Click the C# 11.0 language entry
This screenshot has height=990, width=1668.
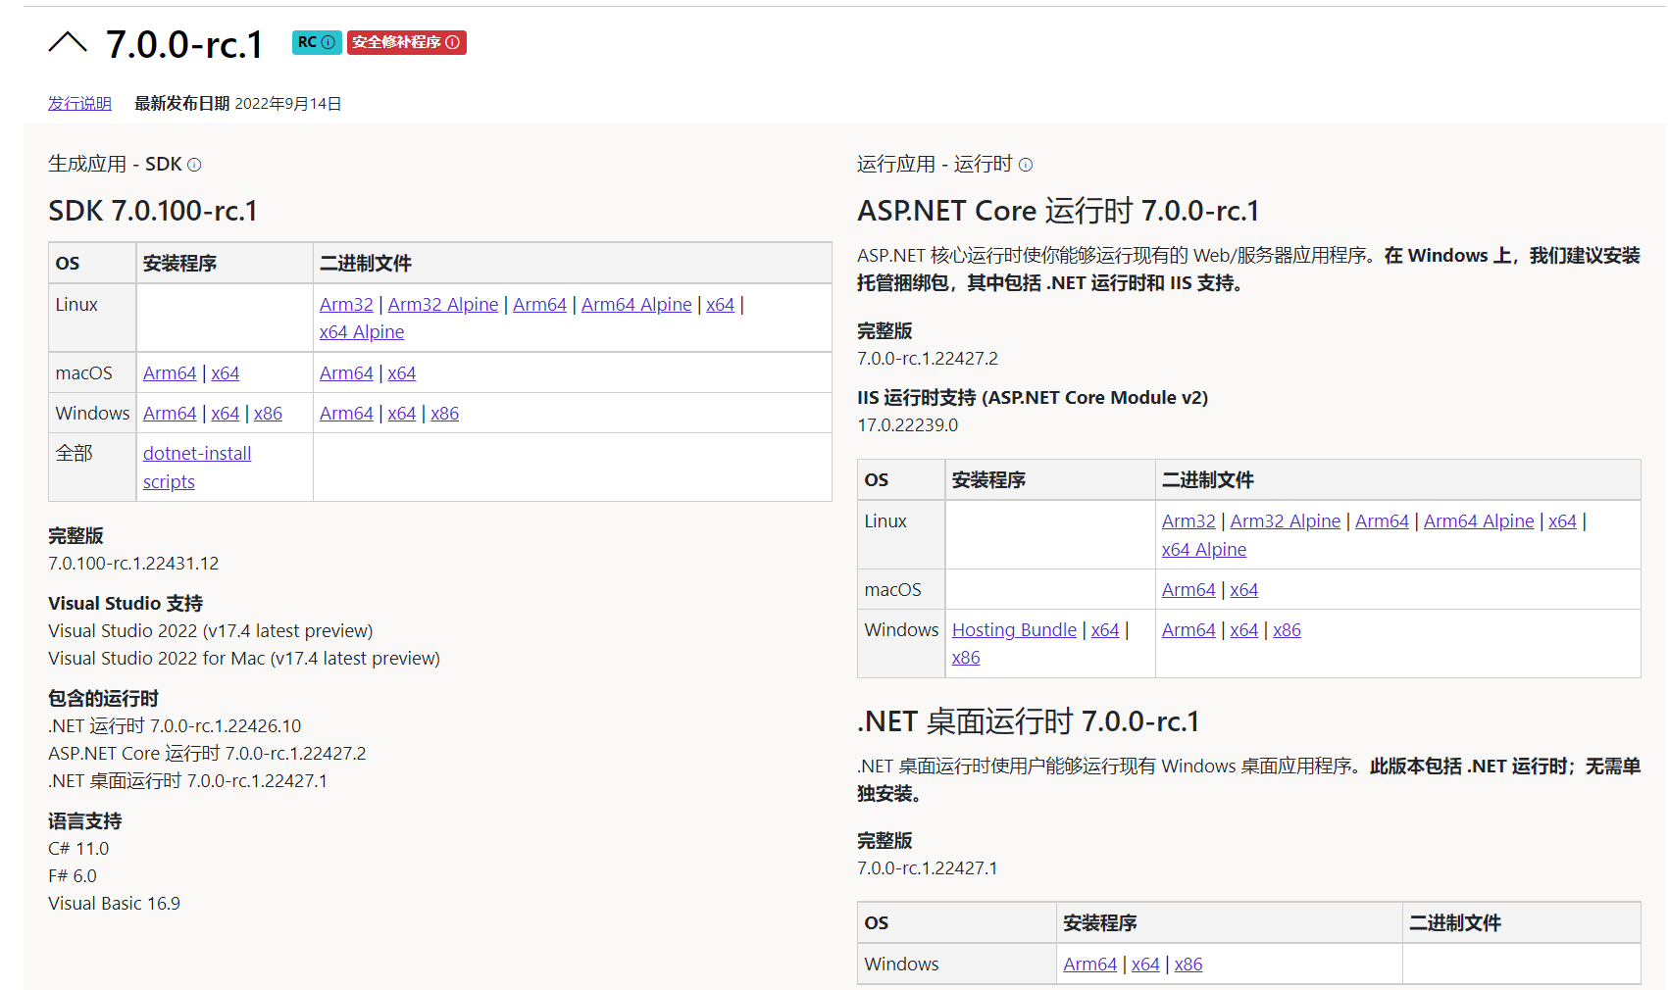78,848
